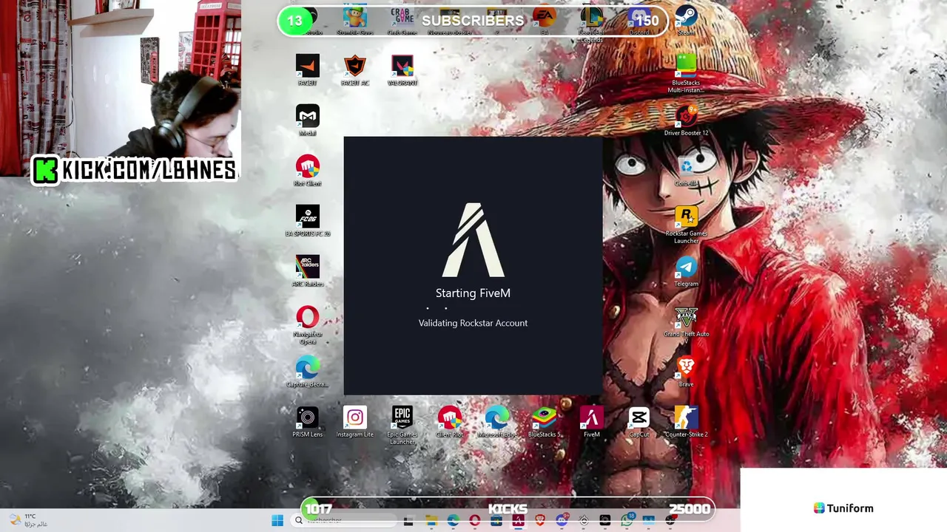Click the 'Starting FiveM' text
947x532 pixels.
click(x=473, y=293)
